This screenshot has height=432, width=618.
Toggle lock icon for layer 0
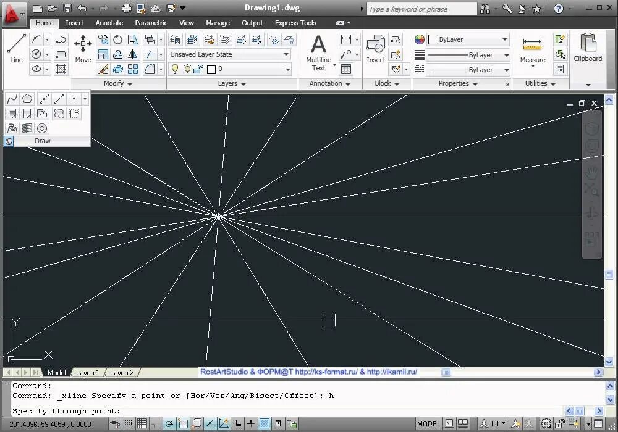[198, 69]
